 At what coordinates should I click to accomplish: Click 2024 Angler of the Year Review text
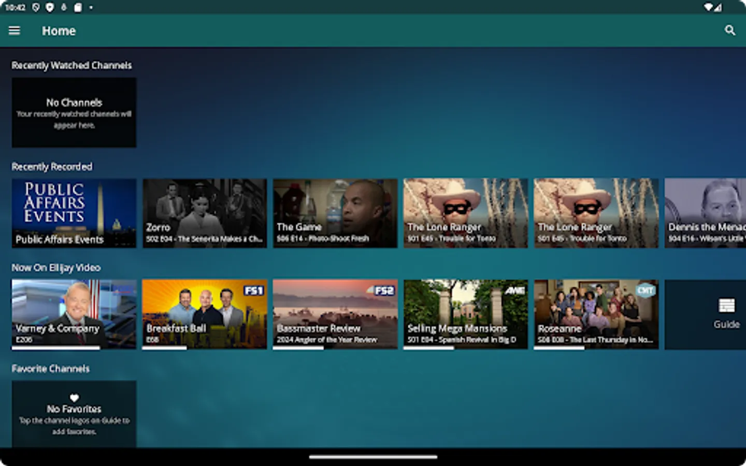click(x=327, y=340)
